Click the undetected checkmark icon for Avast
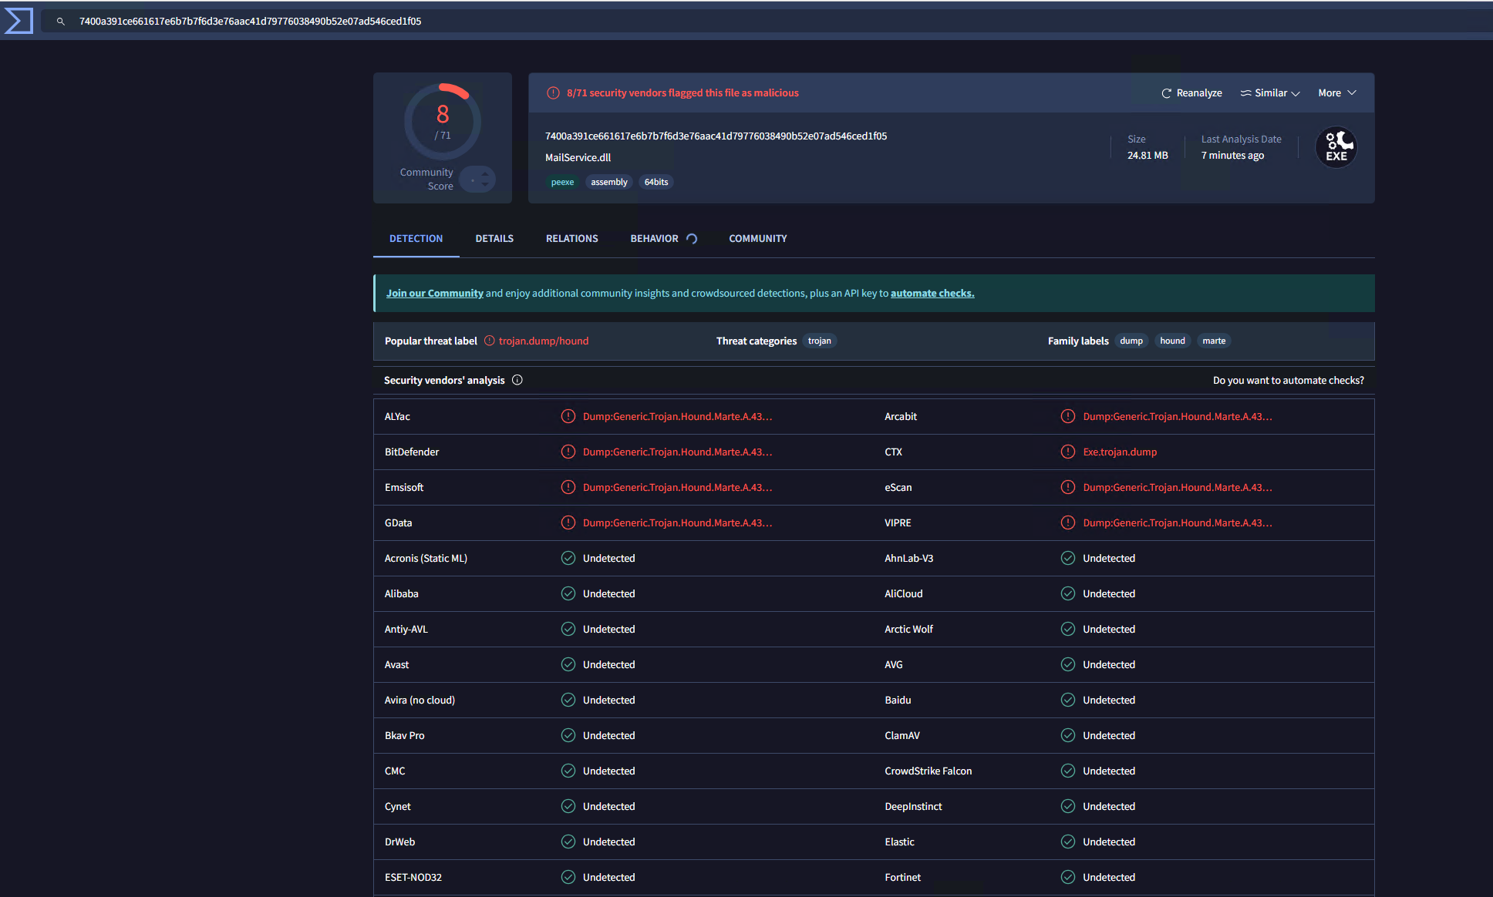The width and height of the screenshot is (1493, 897). pos(568,664)
